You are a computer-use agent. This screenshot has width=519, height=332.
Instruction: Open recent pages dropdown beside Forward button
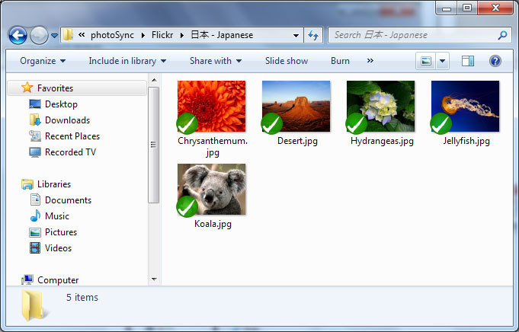[x=54, y=35]
